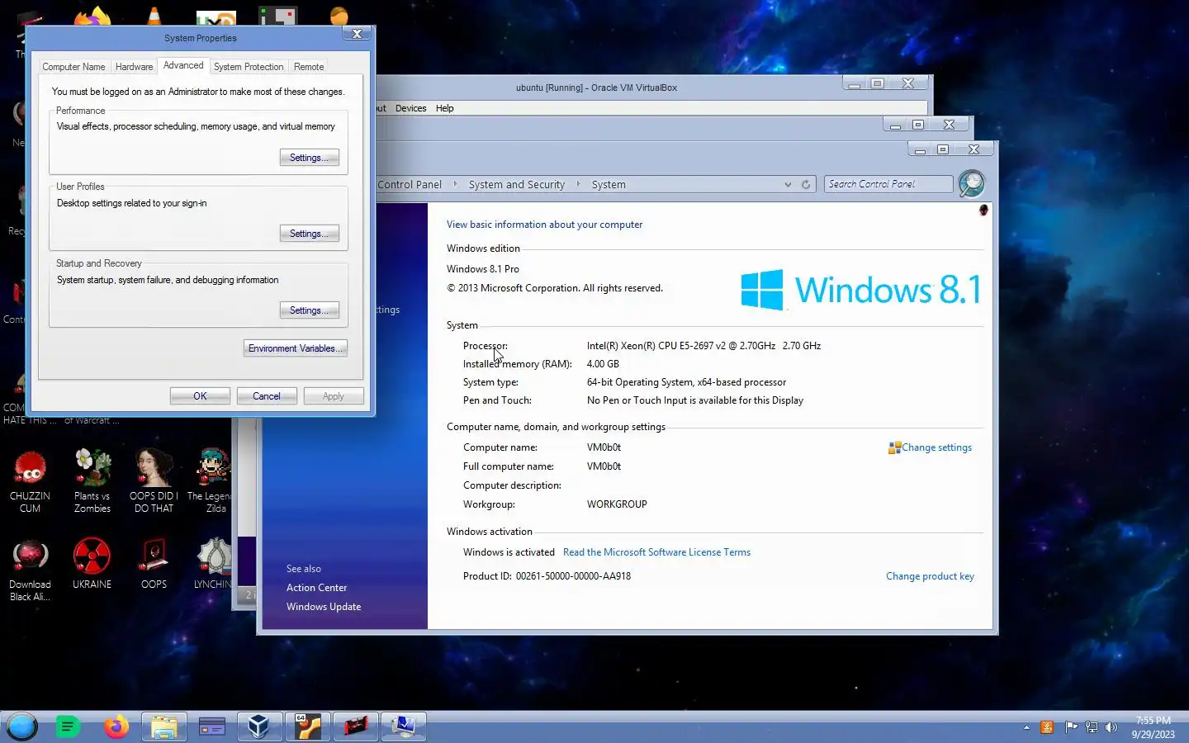Switch to System control panel taskbar icon

coord(403,726)
